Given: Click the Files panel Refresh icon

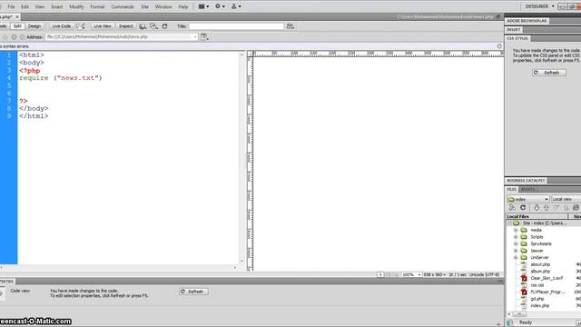Looking at the screenshot, I should [523, 208].
